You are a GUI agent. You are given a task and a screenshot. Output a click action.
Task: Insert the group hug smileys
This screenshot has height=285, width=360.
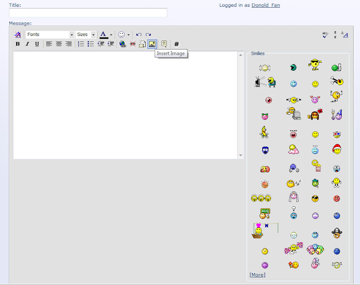315,249
